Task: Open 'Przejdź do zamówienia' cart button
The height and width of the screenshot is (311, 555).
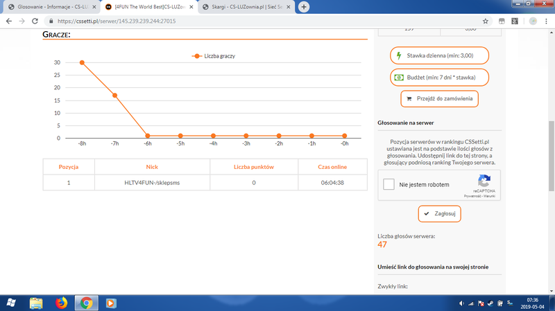Action: 438,99
